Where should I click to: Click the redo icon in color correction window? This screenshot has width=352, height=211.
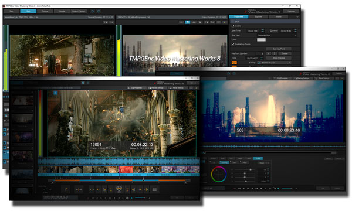tap(233, 73)
